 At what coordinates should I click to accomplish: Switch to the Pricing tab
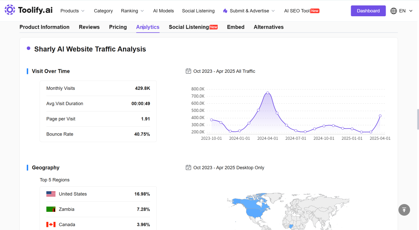point(118,27)
